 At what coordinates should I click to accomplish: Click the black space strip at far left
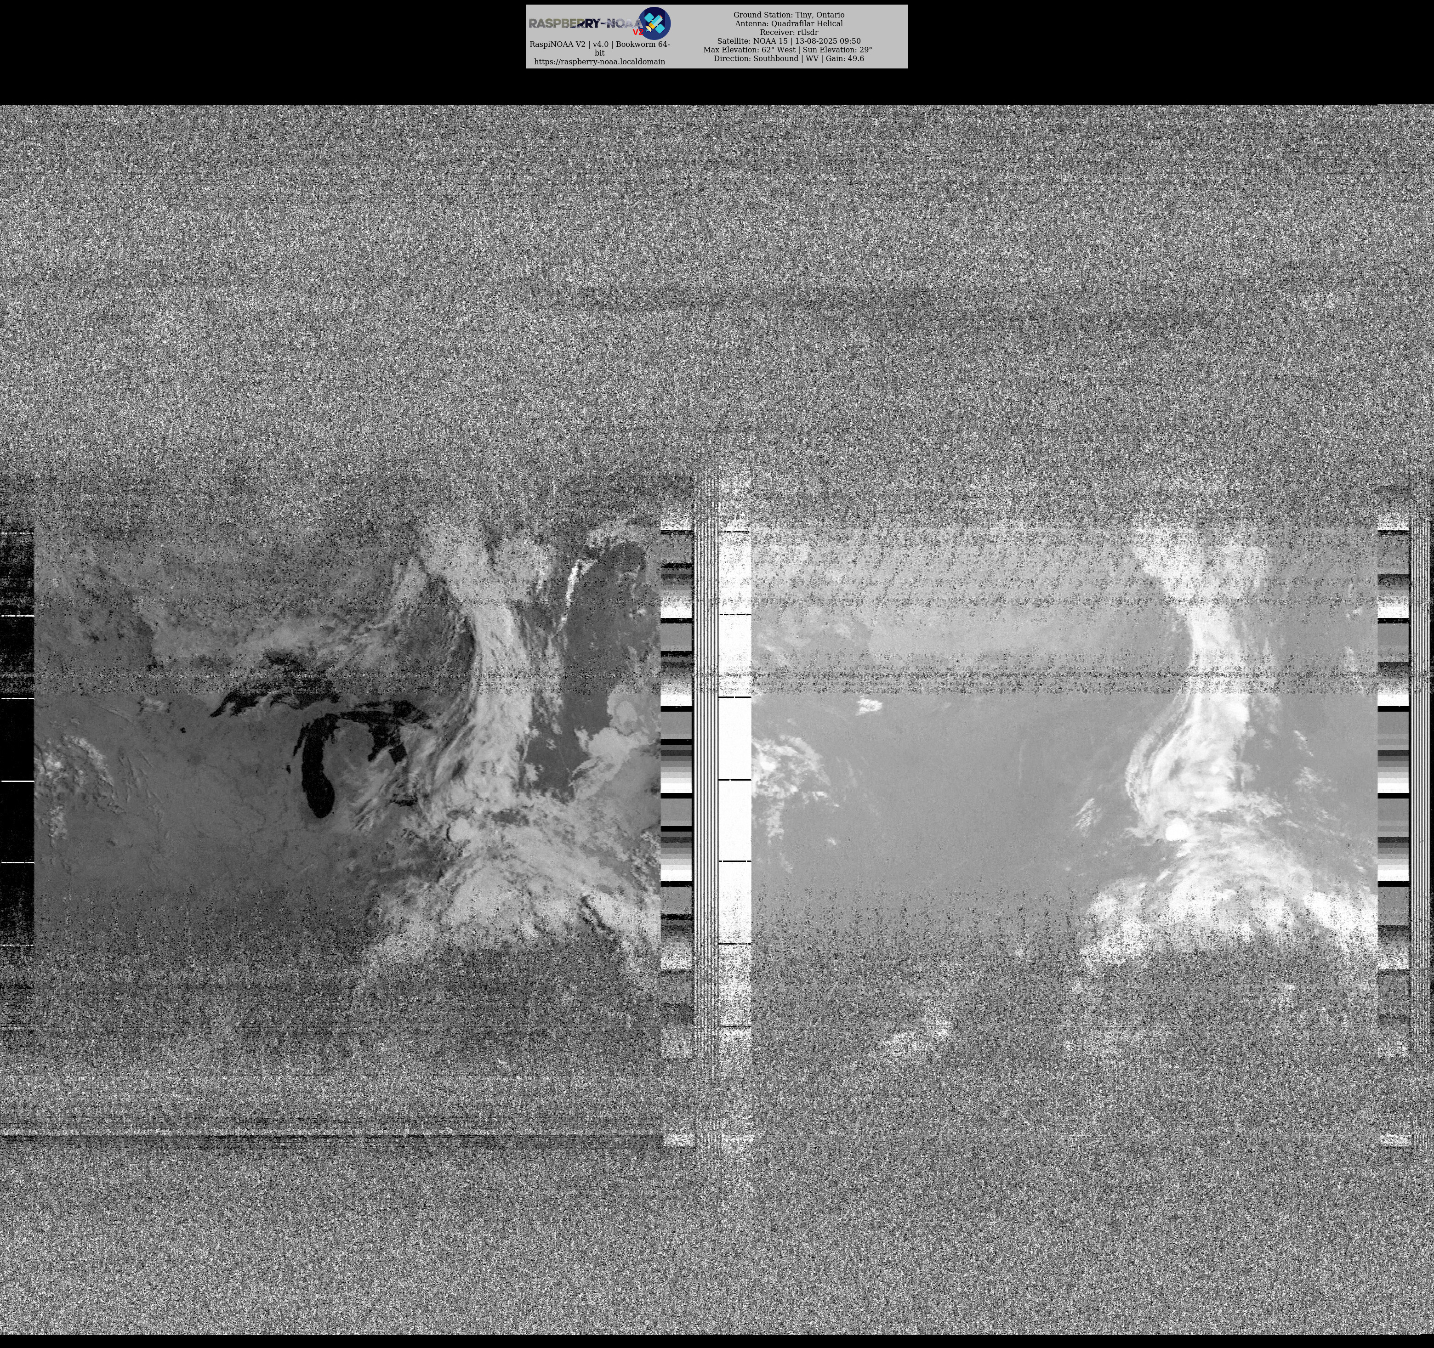(x=16, y=736)
